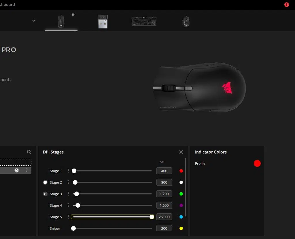Click the Sniper DPI slider handle
This screenshot has height=239, width=295.
[x=73, y=228]
